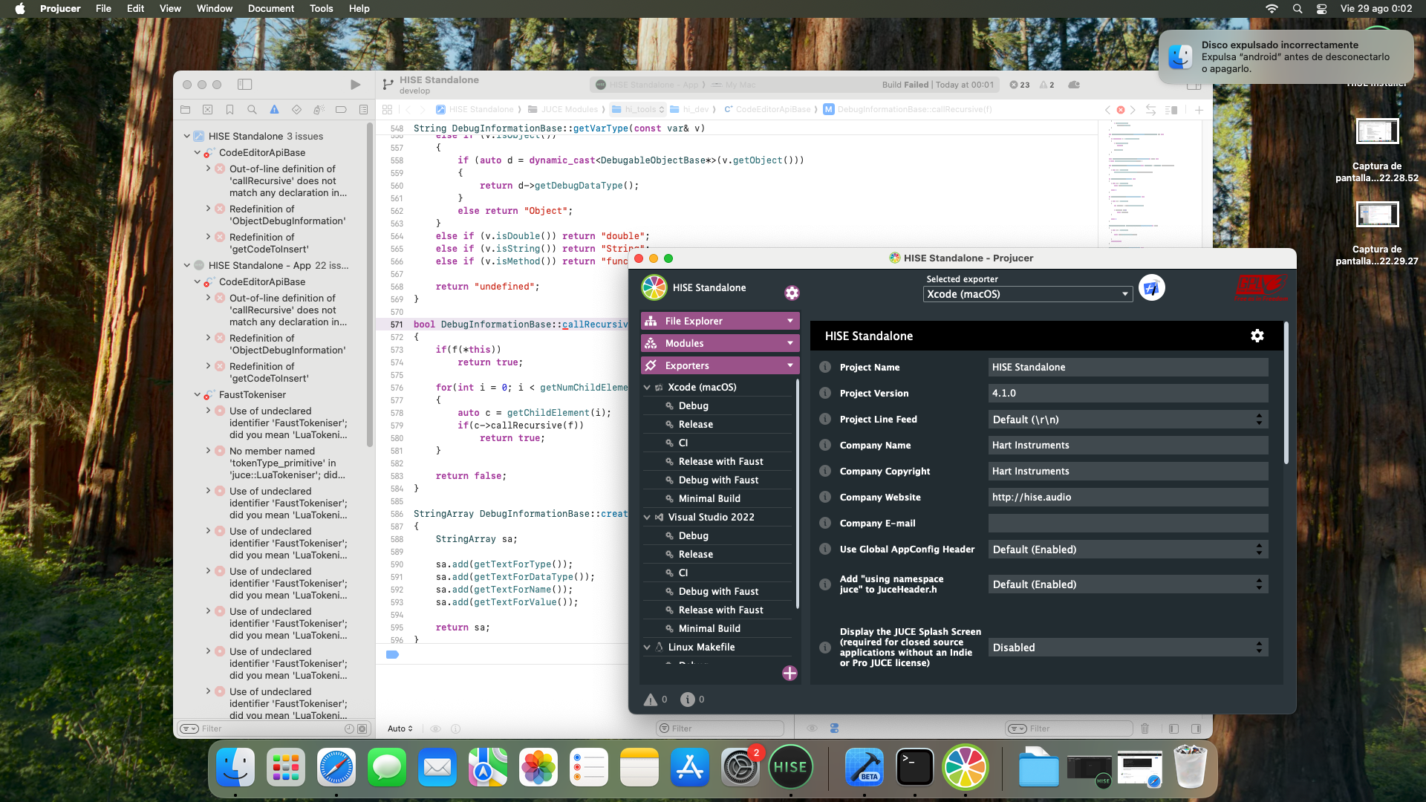This screenshot has height=802, width=1426.
Task: Open Use Global AppConfig Header dropdown
Action: (1127, 550)
